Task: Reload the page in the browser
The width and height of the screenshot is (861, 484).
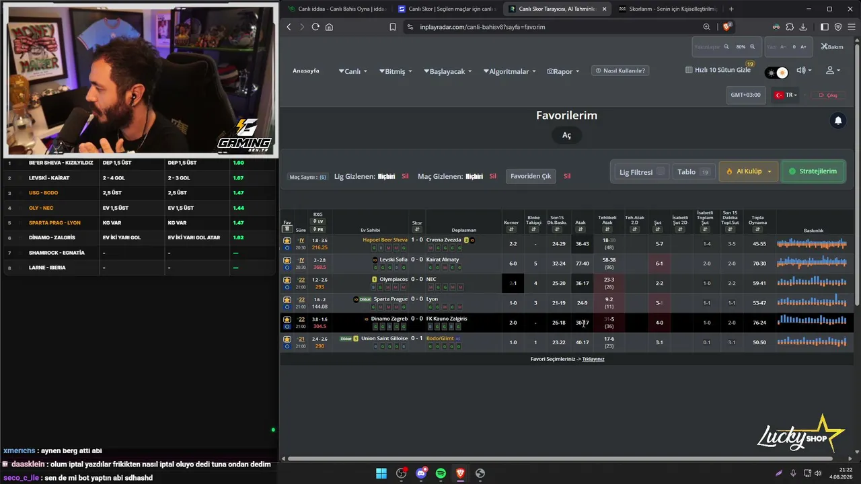Action: tap(315, 27)
